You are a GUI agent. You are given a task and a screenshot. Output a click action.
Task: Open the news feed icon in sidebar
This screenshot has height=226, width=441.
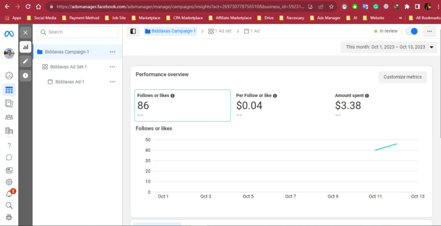[x=9, y=170]
